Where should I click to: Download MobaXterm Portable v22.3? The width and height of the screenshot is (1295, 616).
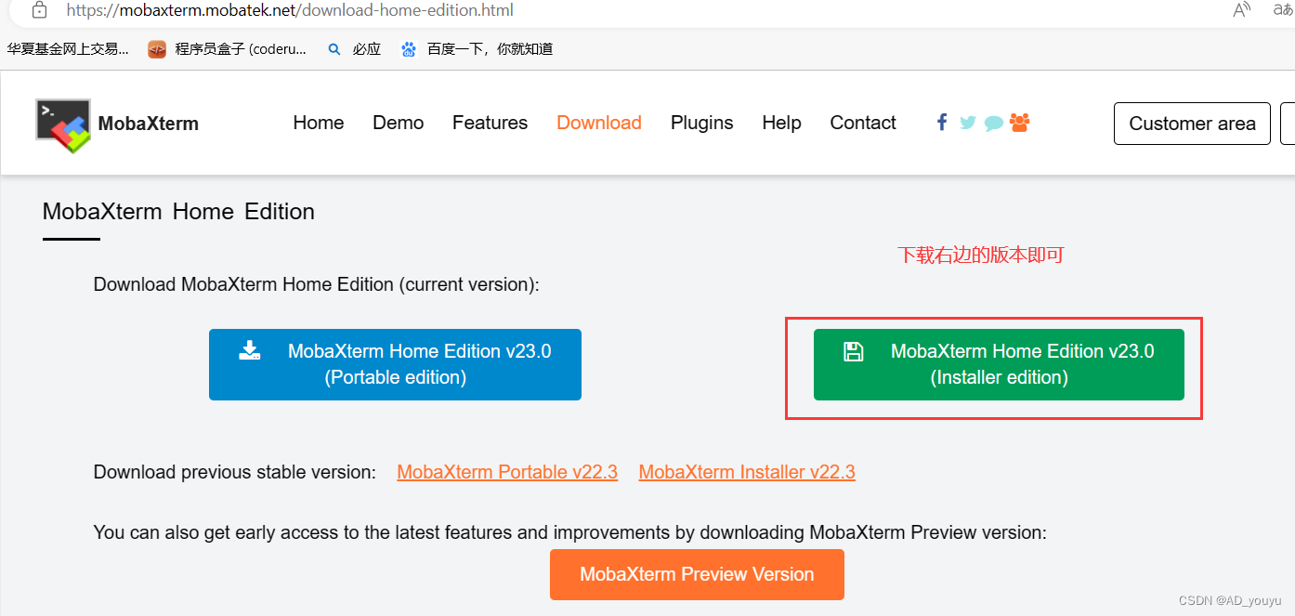click(x=506, y=472)
